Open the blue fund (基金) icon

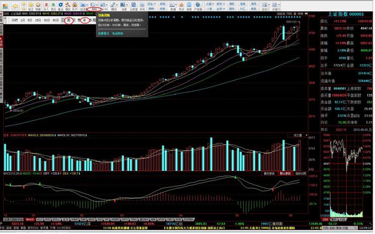pyautogui.click(x=61, y=5)
